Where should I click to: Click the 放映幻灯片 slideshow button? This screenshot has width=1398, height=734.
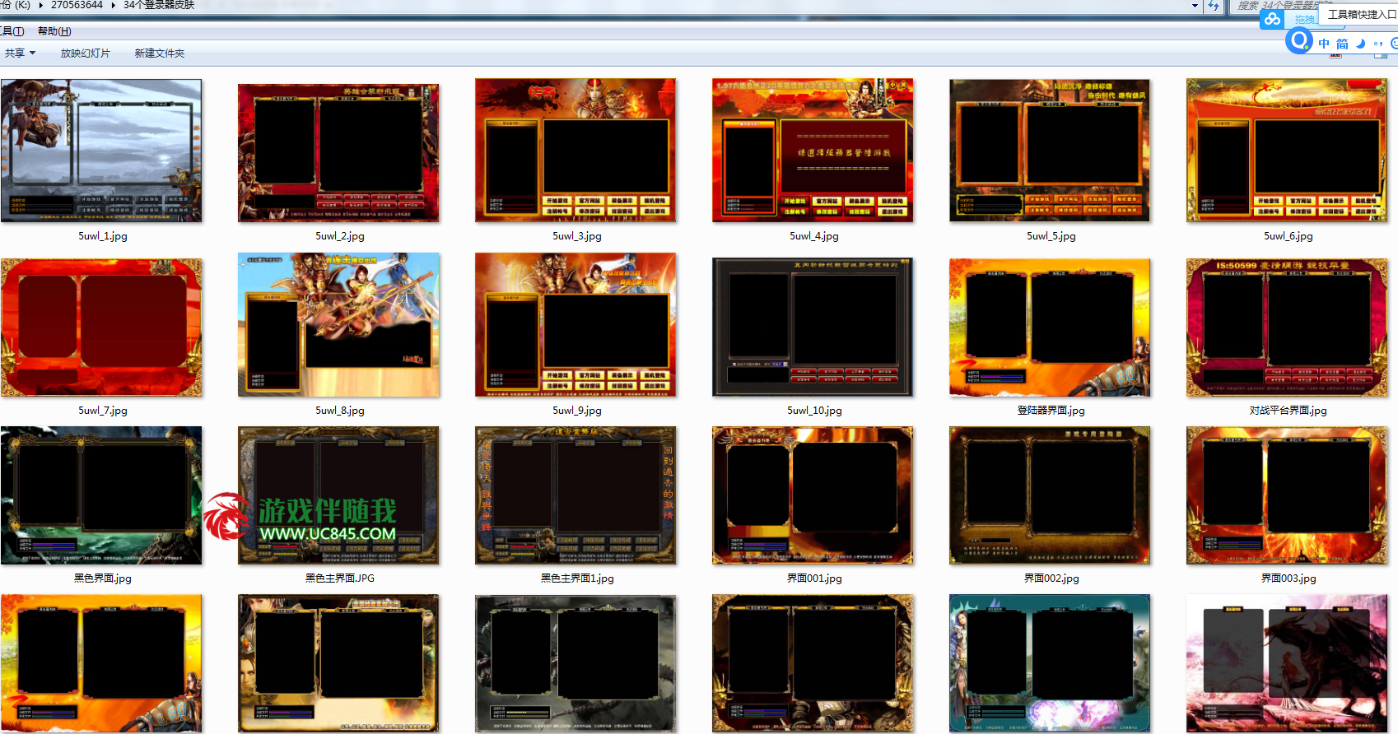[86, 53]
